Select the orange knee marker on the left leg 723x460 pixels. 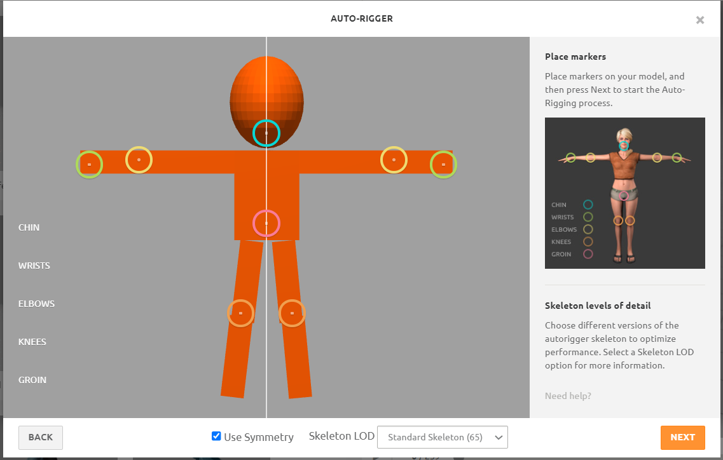(x=241, y=313)
